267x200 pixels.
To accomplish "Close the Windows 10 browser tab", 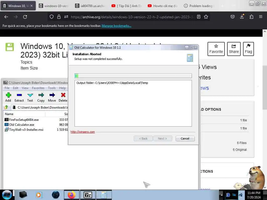I will (x=32, y=6).
